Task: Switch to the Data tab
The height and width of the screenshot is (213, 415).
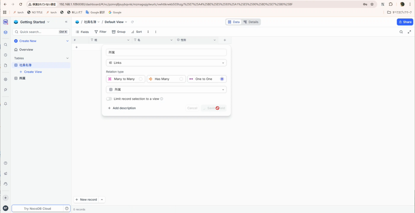Action: (234, 22)
